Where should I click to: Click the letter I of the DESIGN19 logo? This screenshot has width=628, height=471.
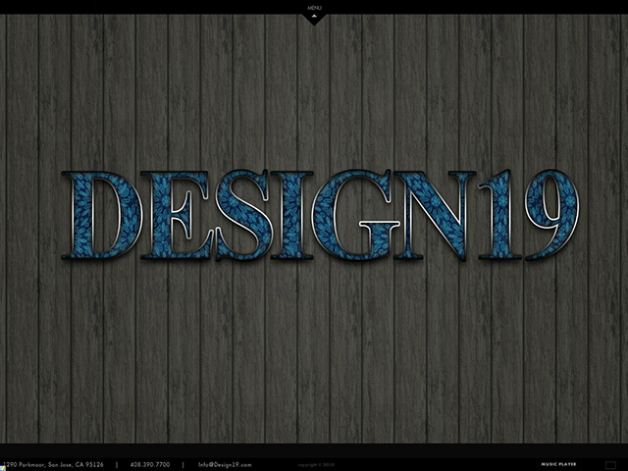pos(291,215)
